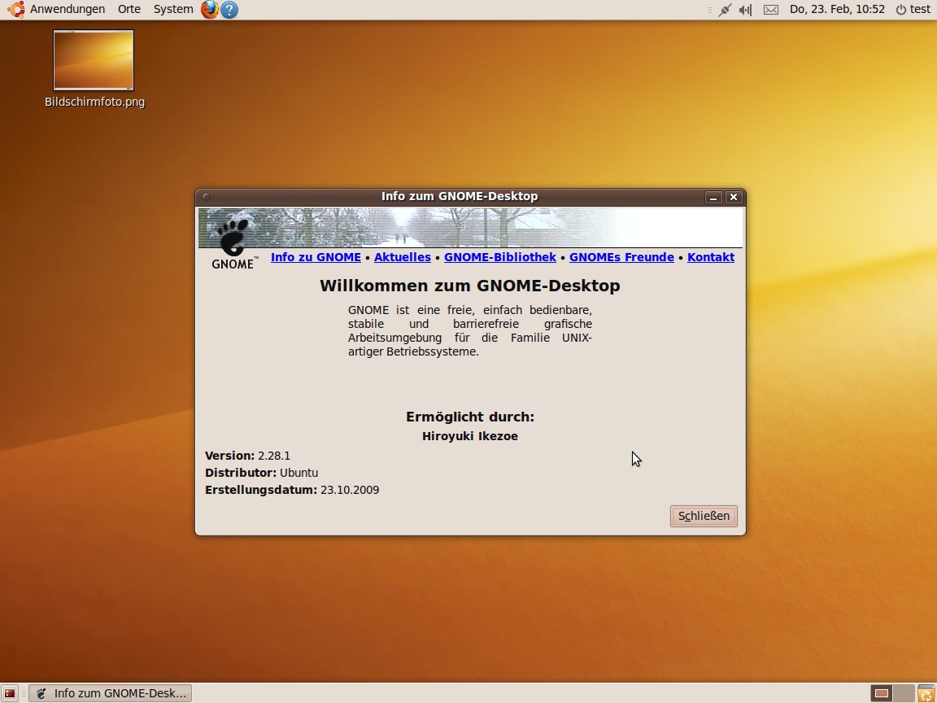Click the Erstellungsdatum value 23.10.2009
937x703 pixels.
pyautogui.click(x=350, y=490)
